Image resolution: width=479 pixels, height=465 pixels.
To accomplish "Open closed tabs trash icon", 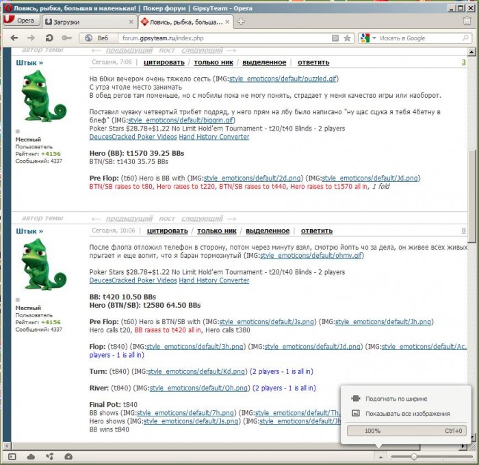I will (x=467, y=21).
